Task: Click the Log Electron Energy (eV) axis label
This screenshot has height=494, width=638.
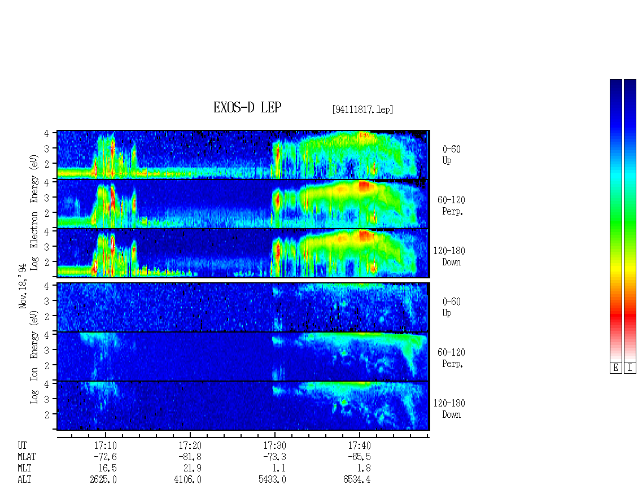Action: point(34,212)
